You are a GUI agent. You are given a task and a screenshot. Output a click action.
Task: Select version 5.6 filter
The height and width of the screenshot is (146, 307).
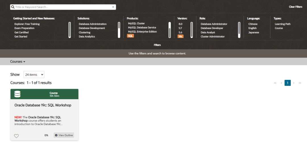[180, 32]
